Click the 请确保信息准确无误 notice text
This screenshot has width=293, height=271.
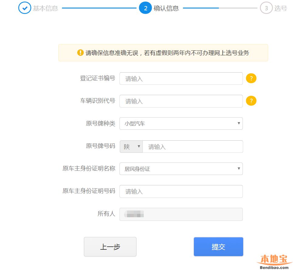pos(167,53)
